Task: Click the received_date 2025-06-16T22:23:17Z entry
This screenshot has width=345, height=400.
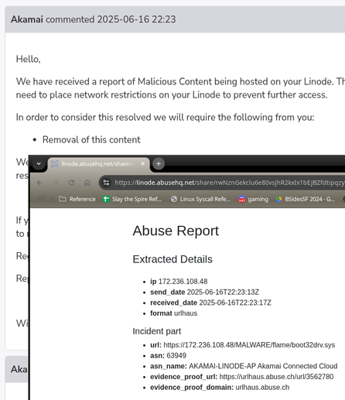Action: (210, 303)
